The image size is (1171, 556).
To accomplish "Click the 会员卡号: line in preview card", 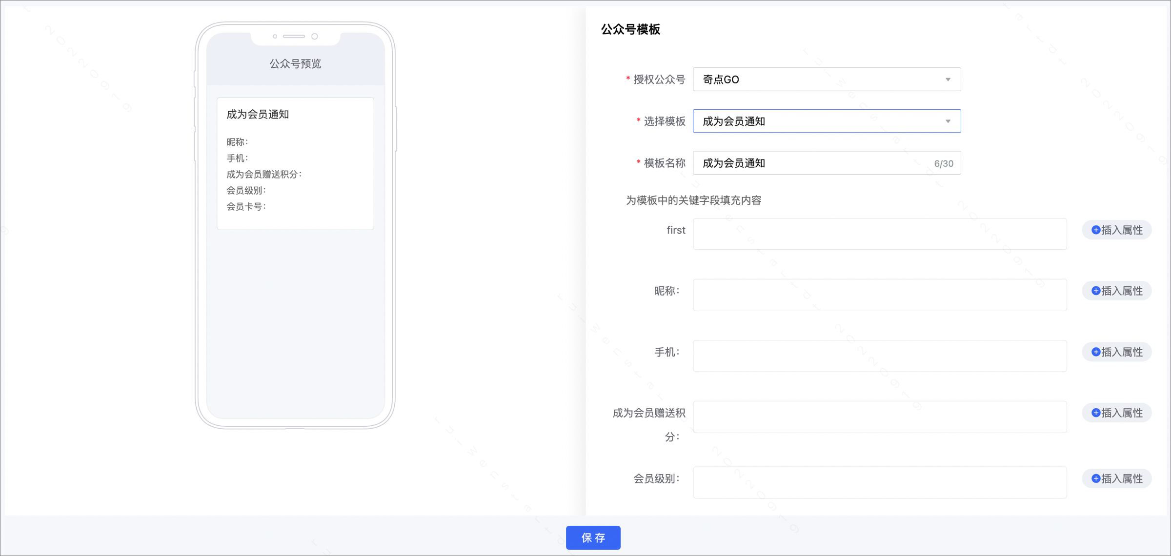I will 246,206.
